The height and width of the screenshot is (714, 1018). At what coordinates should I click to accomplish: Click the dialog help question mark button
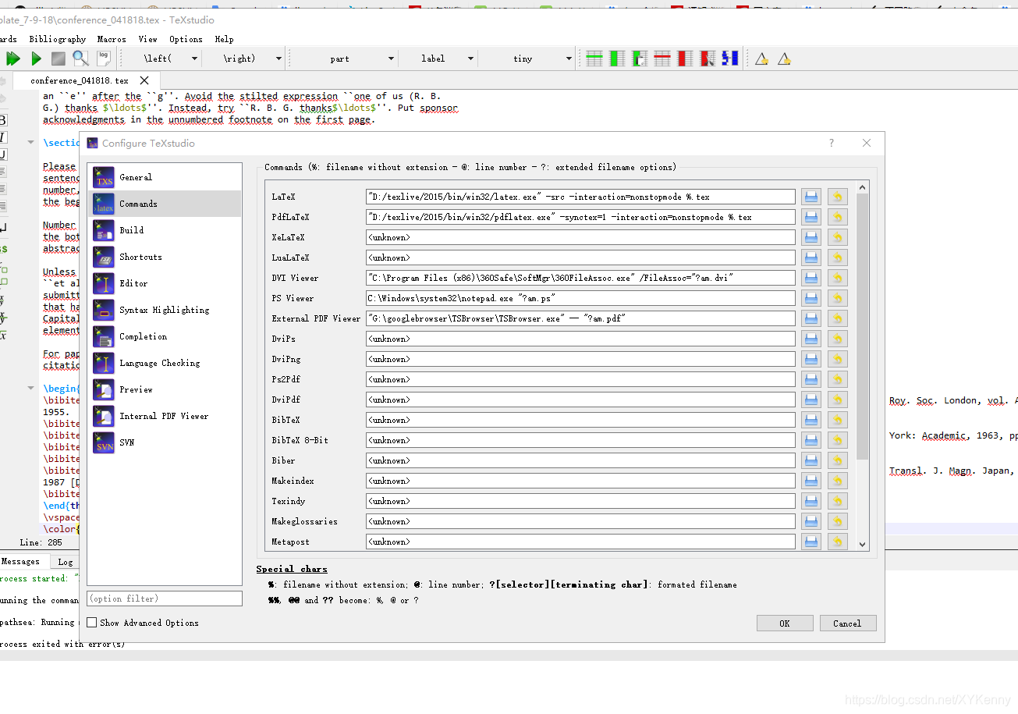(x=832, y=143)
